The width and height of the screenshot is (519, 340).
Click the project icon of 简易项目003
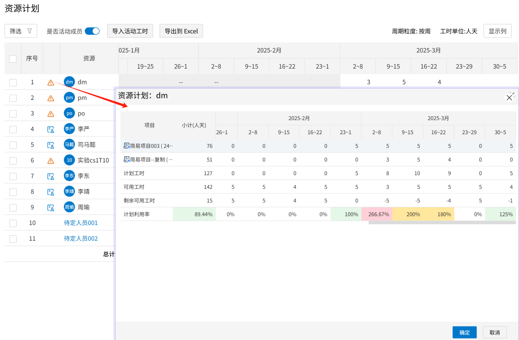pos(126,146)
